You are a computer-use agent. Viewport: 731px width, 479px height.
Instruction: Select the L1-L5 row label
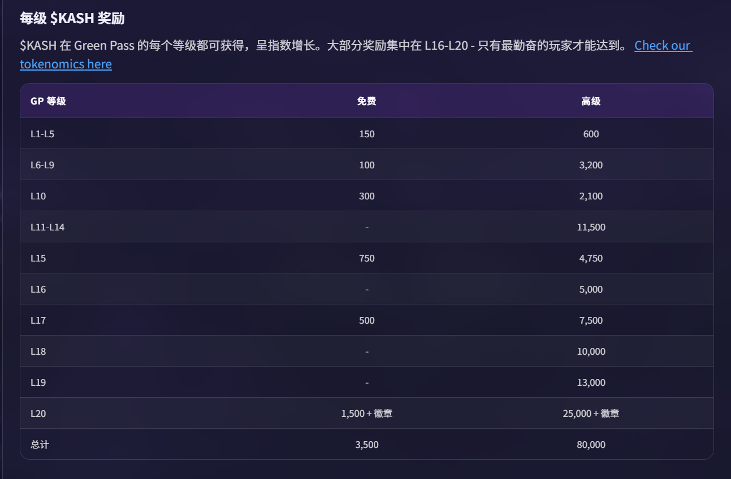pos(42,134)
